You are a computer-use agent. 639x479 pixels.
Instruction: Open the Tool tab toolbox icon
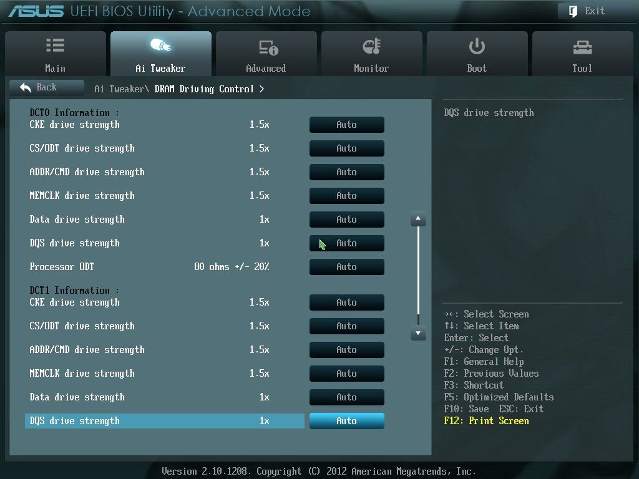tap(582, 47)
